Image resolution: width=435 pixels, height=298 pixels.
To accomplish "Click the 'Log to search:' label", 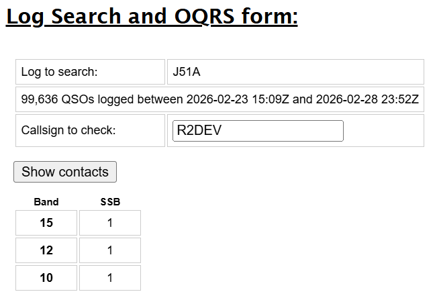I will tap(60, 72).
